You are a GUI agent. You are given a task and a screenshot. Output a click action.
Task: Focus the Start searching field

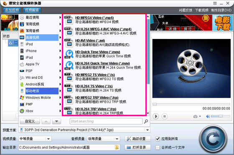click(106, 121)
